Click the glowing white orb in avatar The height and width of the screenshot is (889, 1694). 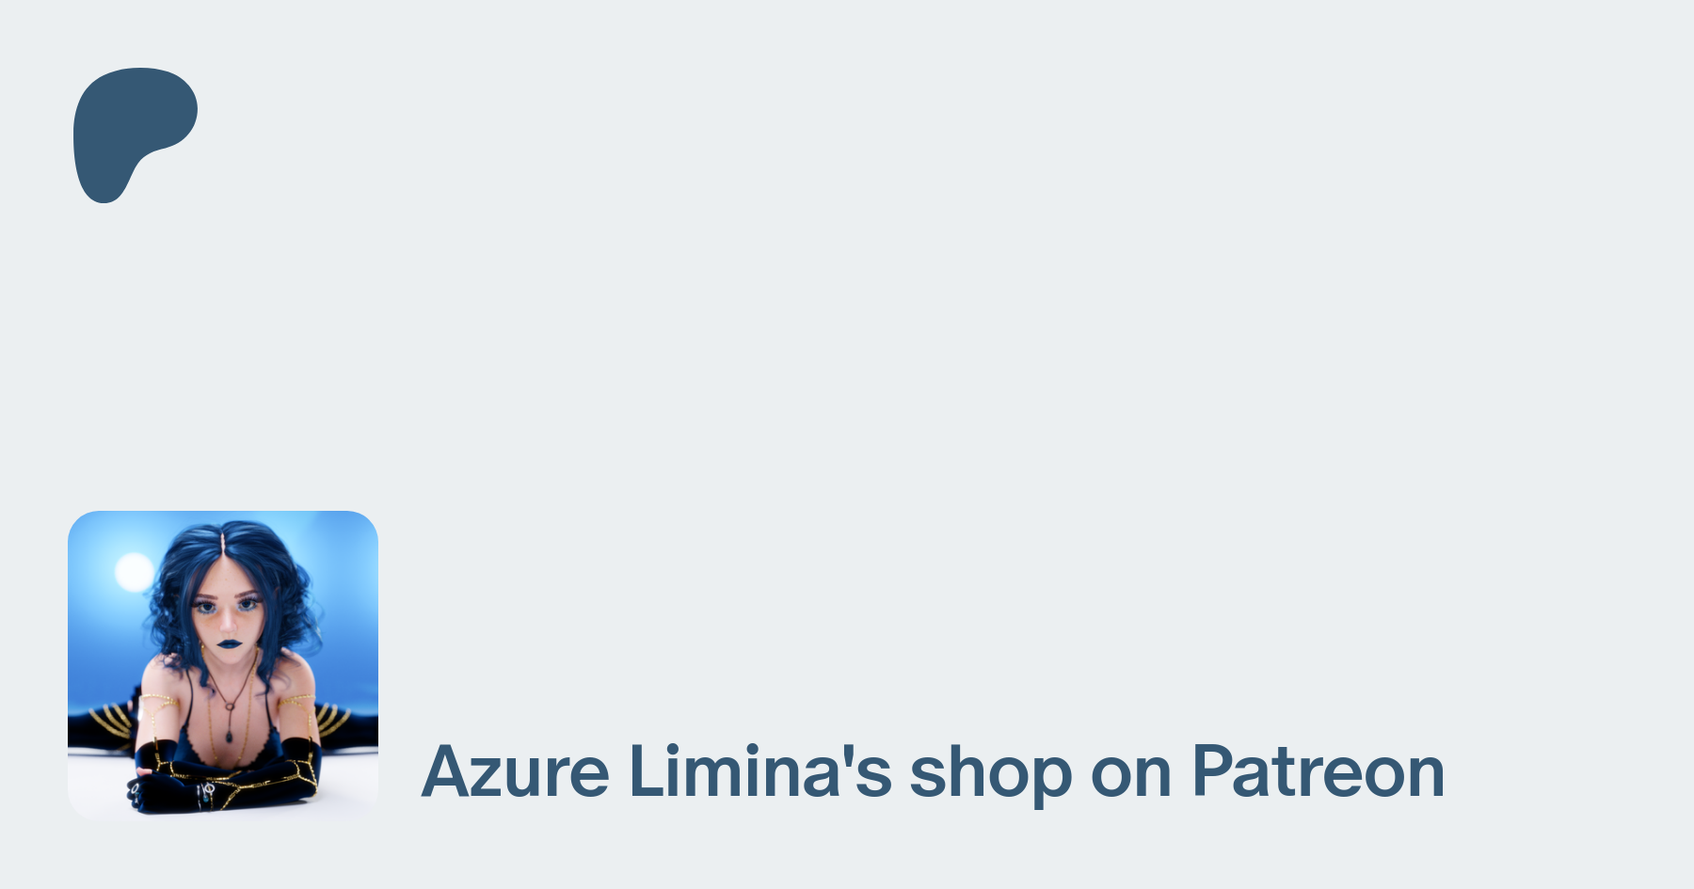click(x=134, y=572)
